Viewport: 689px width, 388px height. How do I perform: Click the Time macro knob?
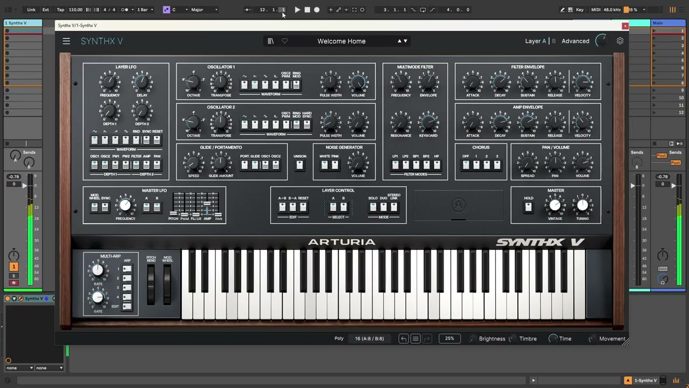click(553, 338)
